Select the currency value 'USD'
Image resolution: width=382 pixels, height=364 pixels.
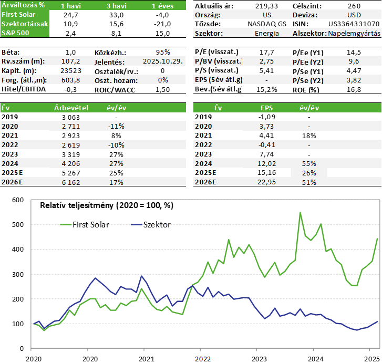[354, 15]
